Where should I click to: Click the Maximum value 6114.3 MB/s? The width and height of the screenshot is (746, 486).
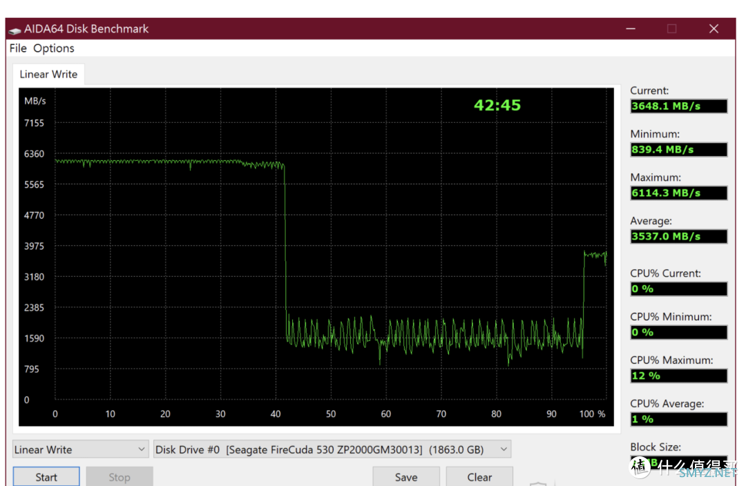click(x=678, y=193)
